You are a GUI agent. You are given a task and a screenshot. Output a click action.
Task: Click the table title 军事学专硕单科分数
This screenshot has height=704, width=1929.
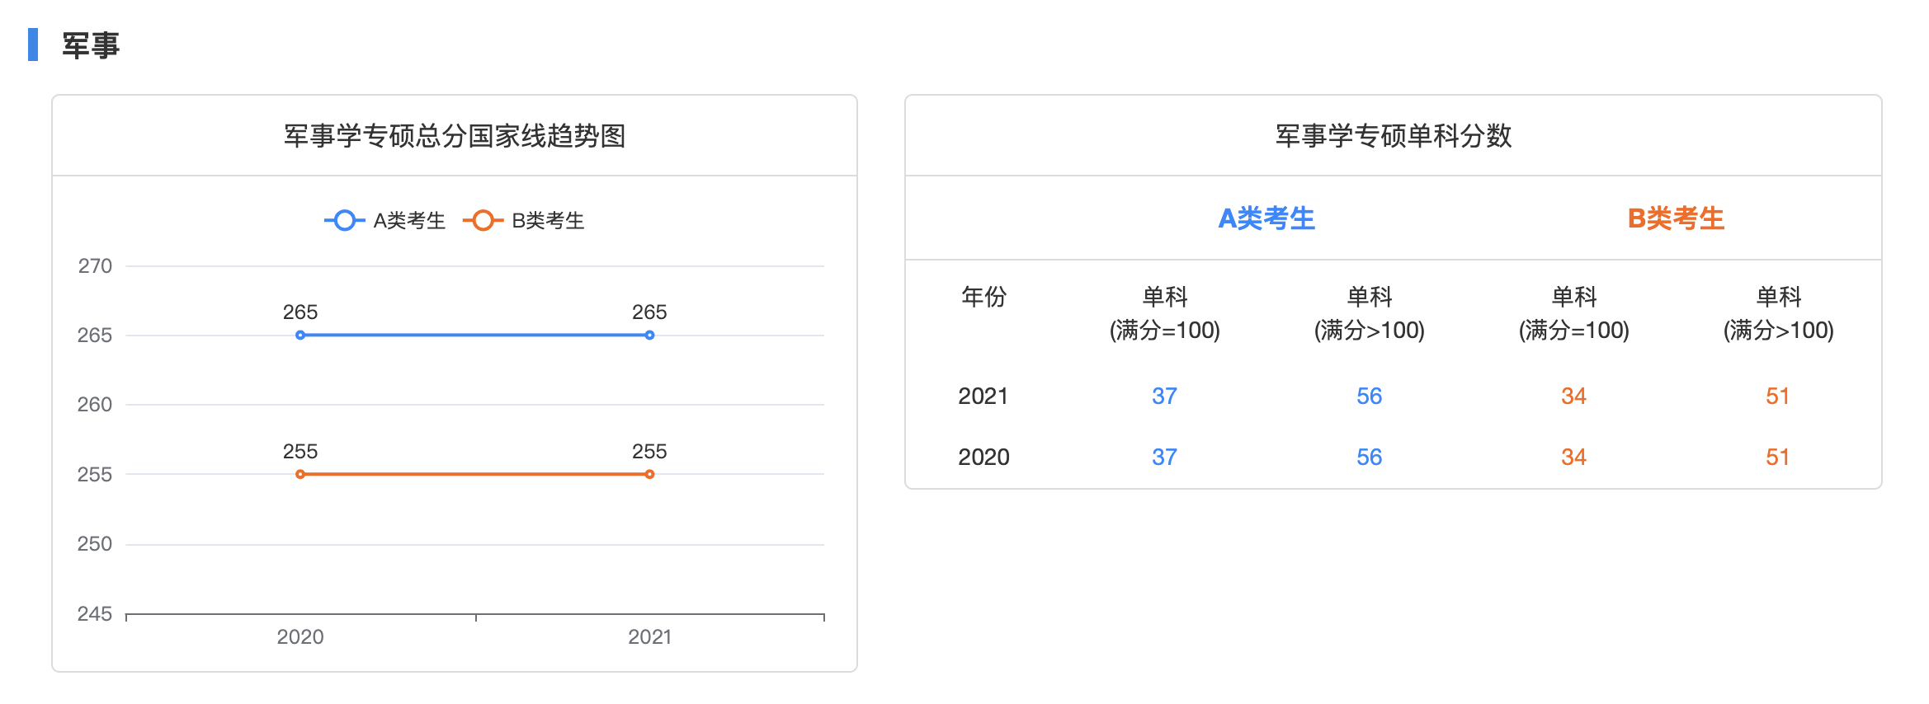click(x=1393, y=136)
